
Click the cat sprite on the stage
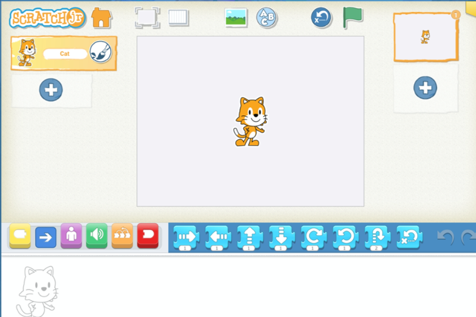[x=250, y=121]
